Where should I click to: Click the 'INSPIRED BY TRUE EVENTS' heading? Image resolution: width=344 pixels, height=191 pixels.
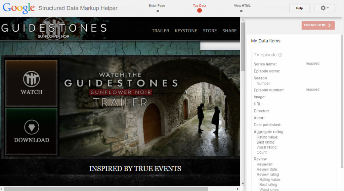[x=135, y=169]
